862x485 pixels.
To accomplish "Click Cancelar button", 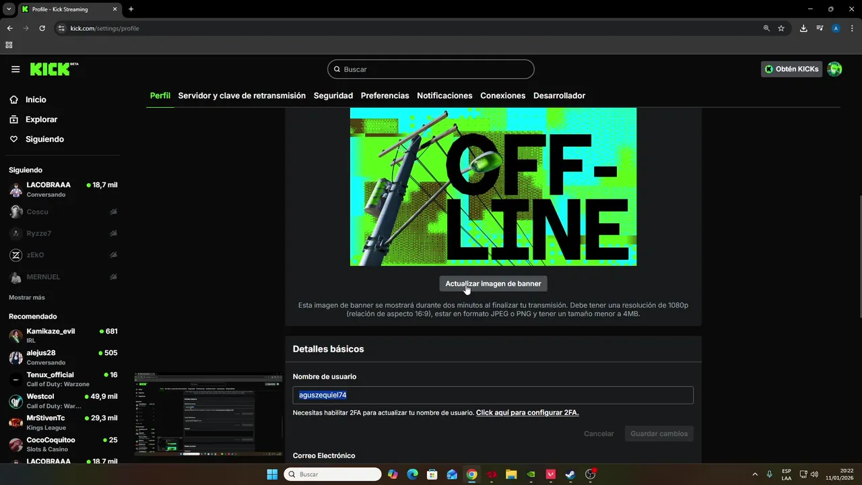I will point(599,434).
